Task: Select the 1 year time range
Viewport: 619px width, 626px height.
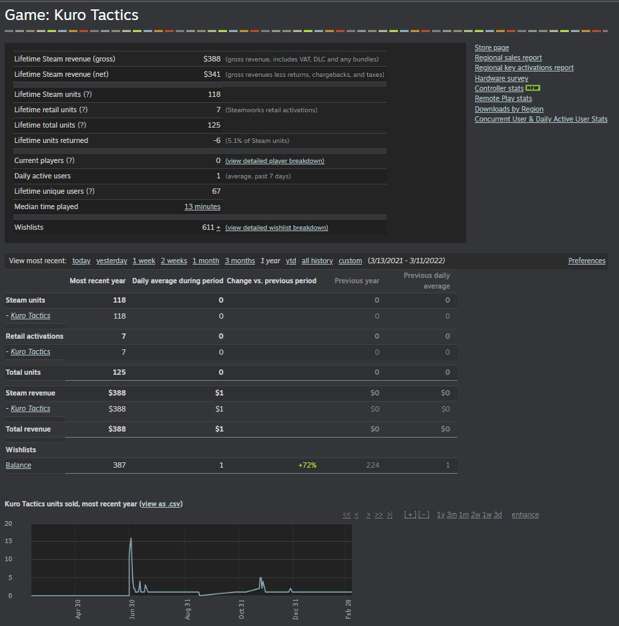Action: pyautogui.click(x=270, y=261)
